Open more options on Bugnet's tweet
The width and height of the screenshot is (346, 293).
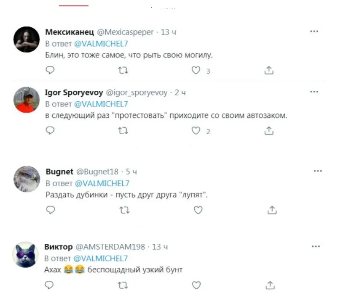click(318, 171)
